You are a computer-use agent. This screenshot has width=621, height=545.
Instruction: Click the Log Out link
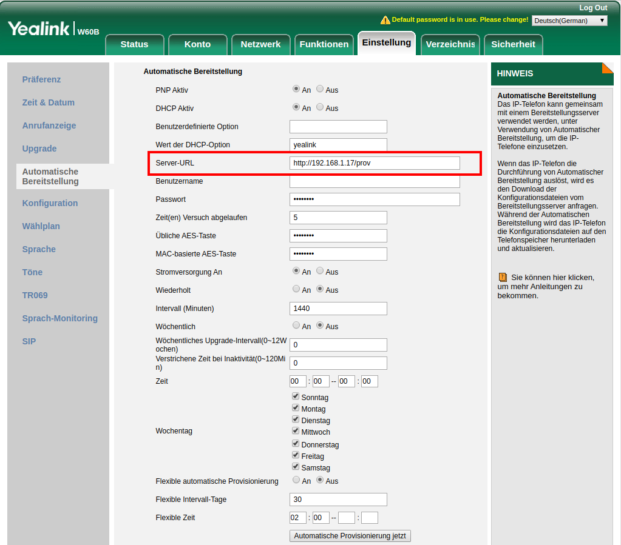click(592, 7)
